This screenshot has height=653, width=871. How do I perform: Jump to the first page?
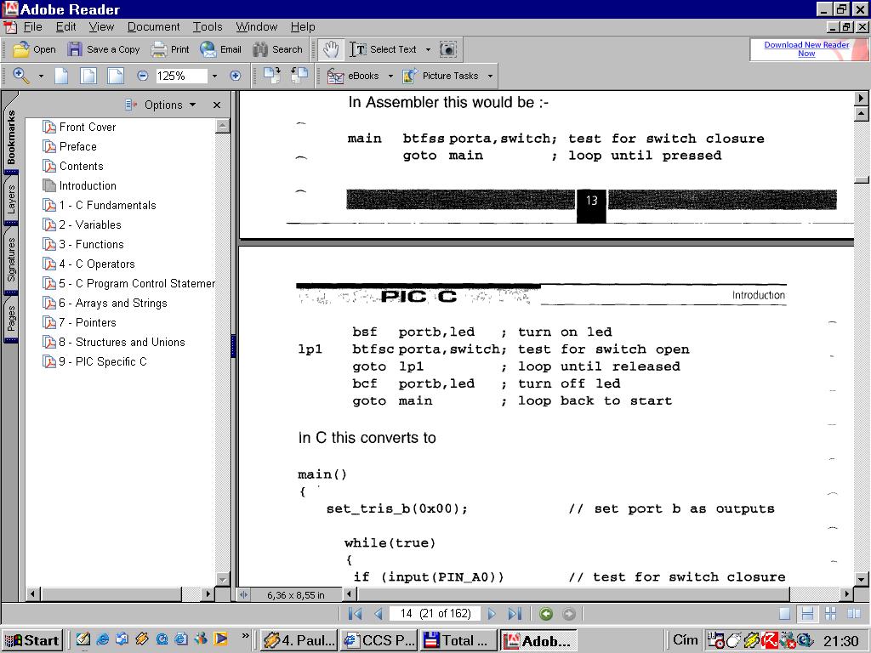[356, 614]
